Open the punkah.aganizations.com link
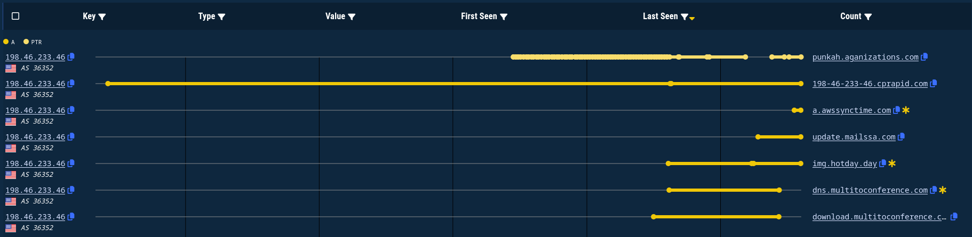Screen dimensions: 972x237 pos(865,57)
